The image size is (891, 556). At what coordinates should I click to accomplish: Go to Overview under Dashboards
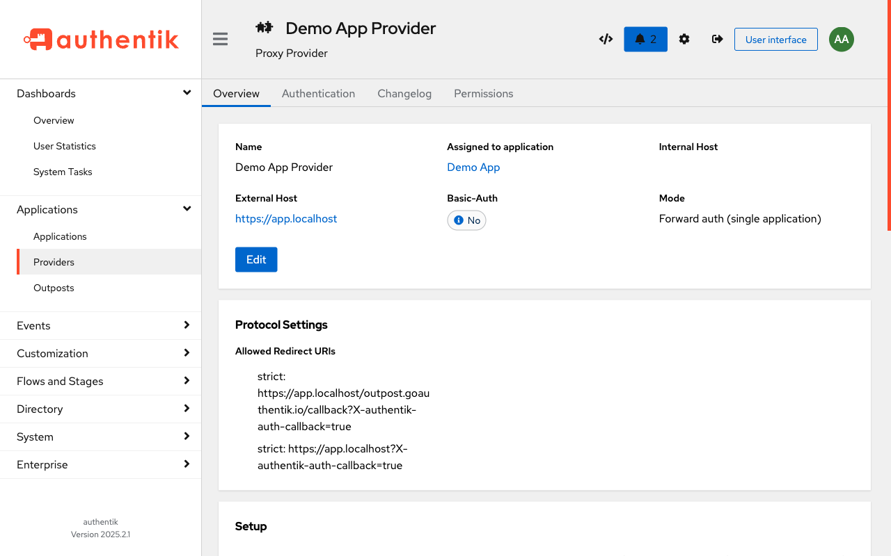(109, 120)
